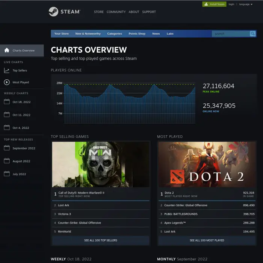Click the login link
The image size is (263, 263).
pos(231,4)
